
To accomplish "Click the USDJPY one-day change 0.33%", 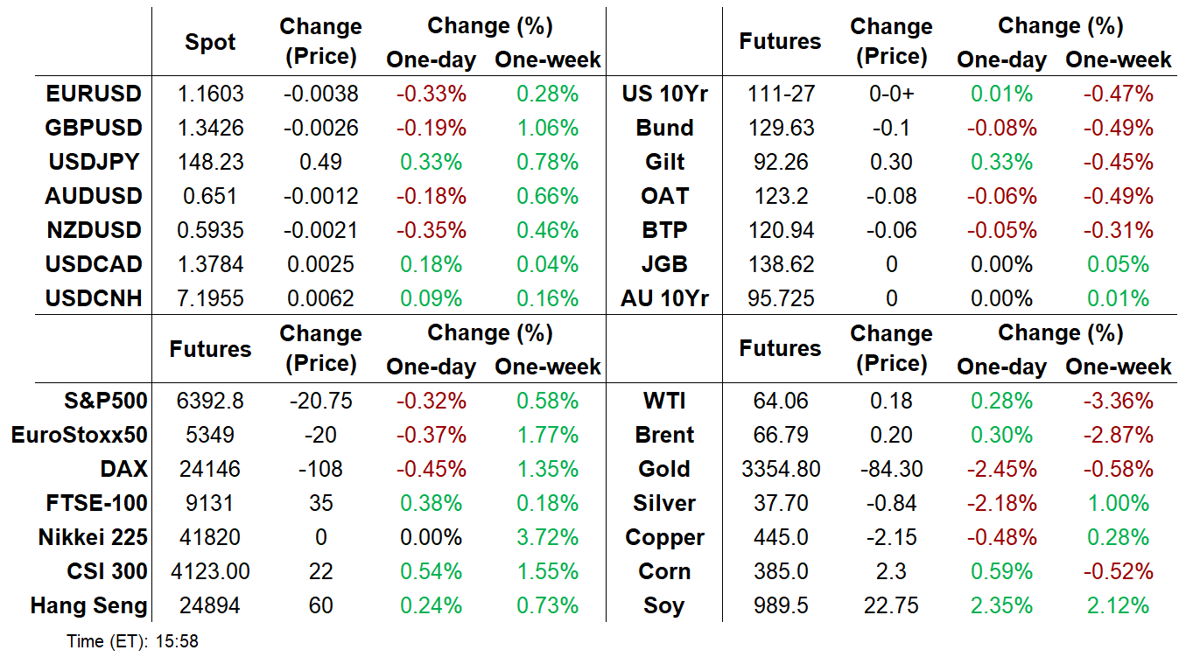I will pos(431,162).
